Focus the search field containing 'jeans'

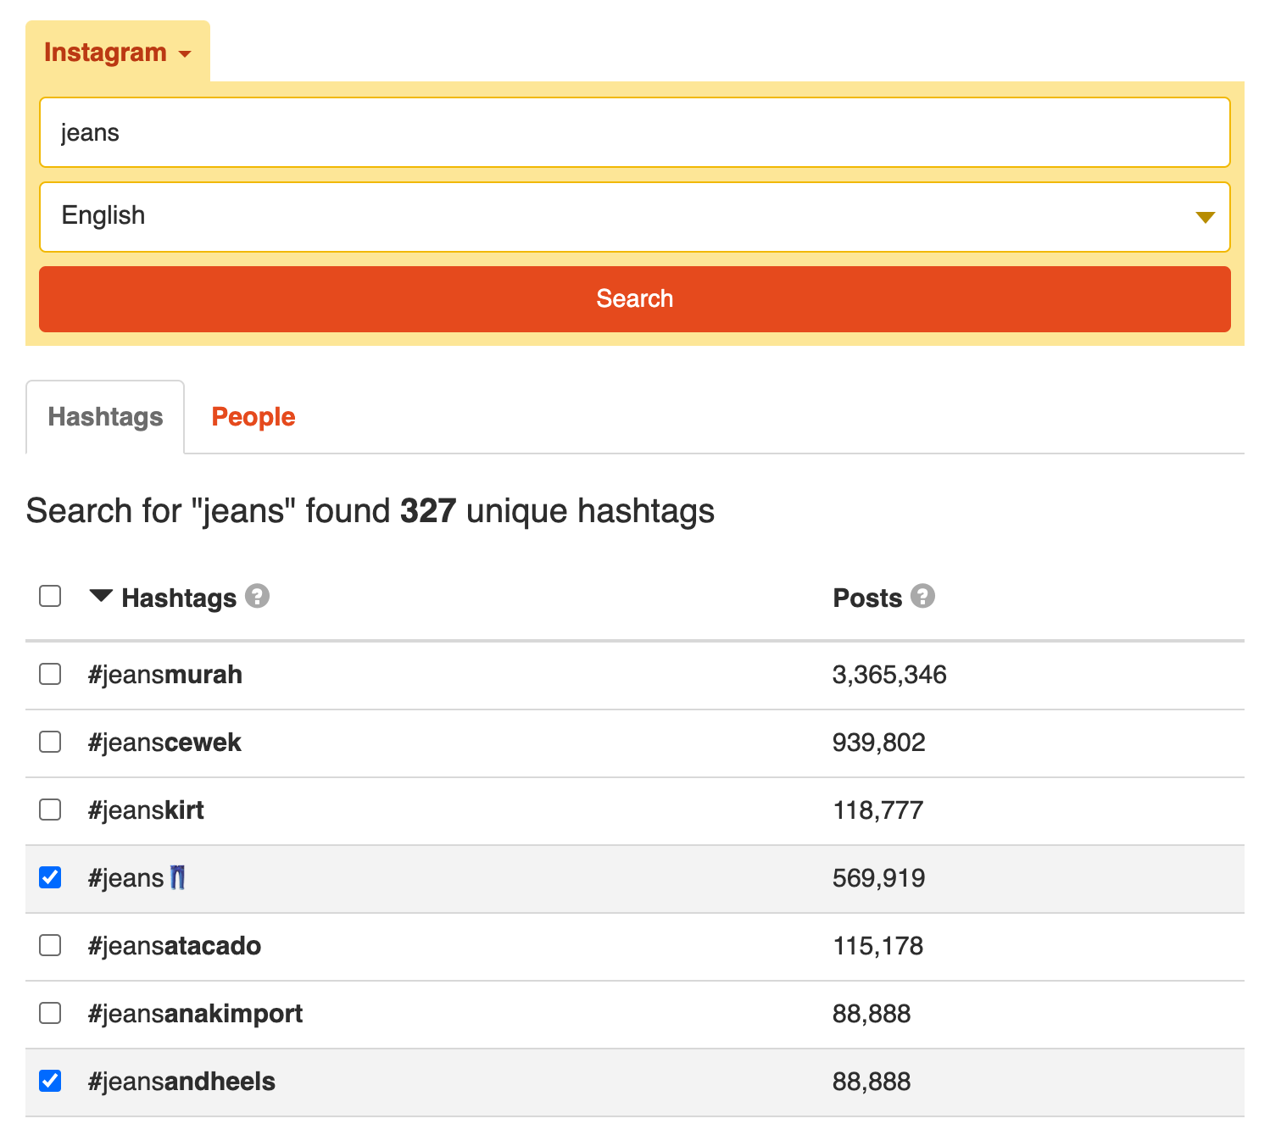coord(635,132)
